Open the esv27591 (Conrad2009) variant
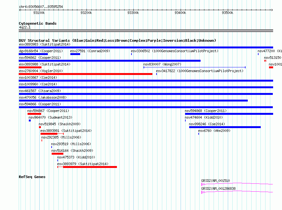 coord(90,51)
